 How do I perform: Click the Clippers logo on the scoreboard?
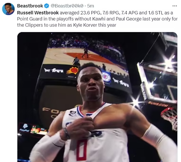point(106,77)
